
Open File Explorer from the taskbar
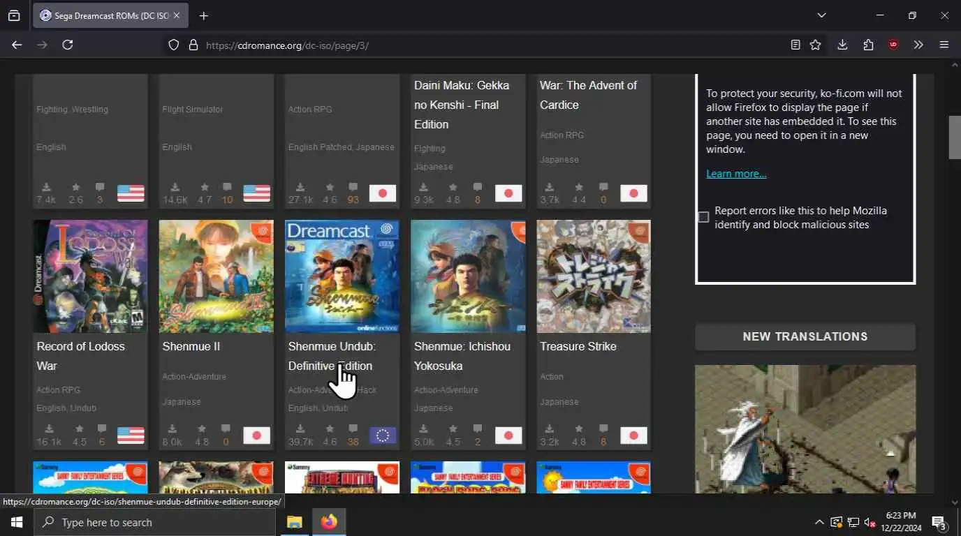tap(295, 522)
